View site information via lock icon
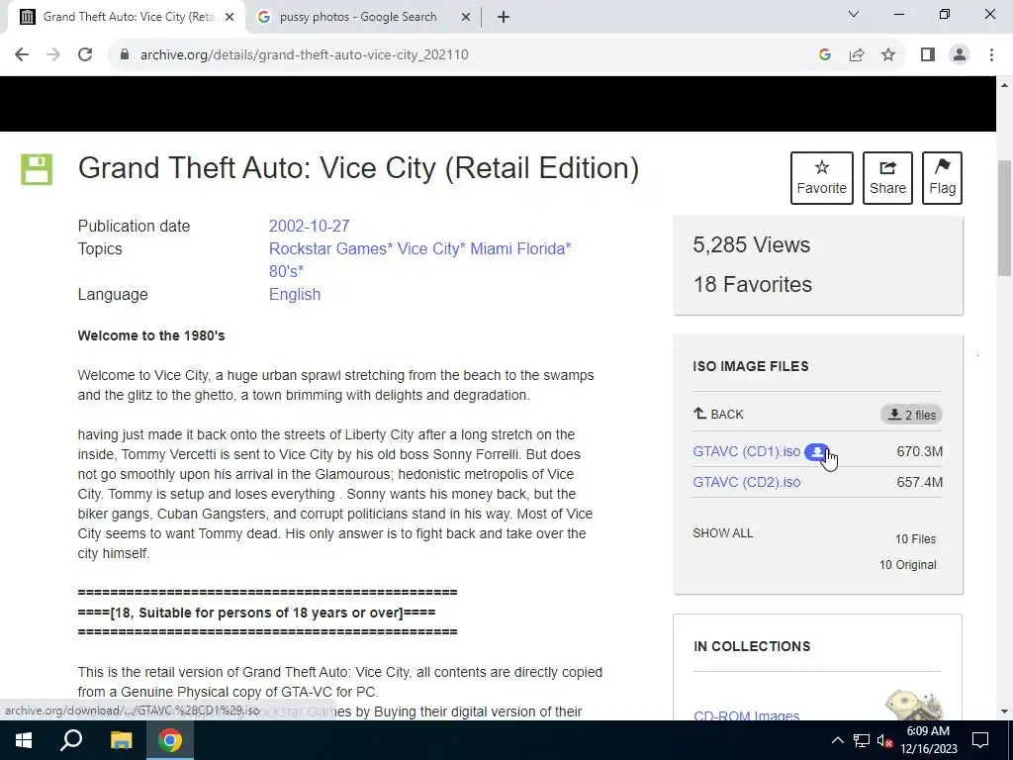 (125, 55)
